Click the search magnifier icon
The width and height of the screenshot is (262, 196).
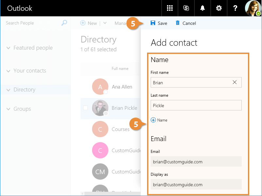click(x=64, y=23)
